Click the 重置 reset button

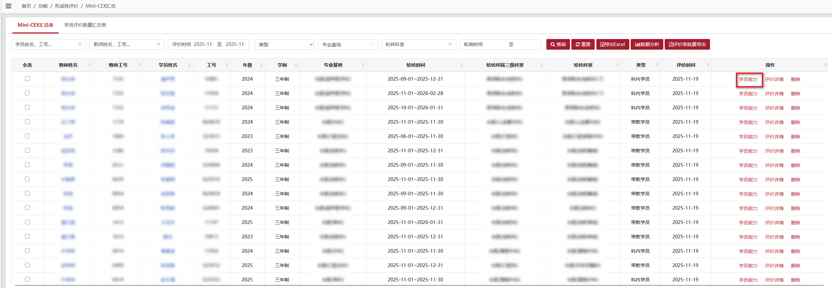pyautogui.click(x=583, y=44)
